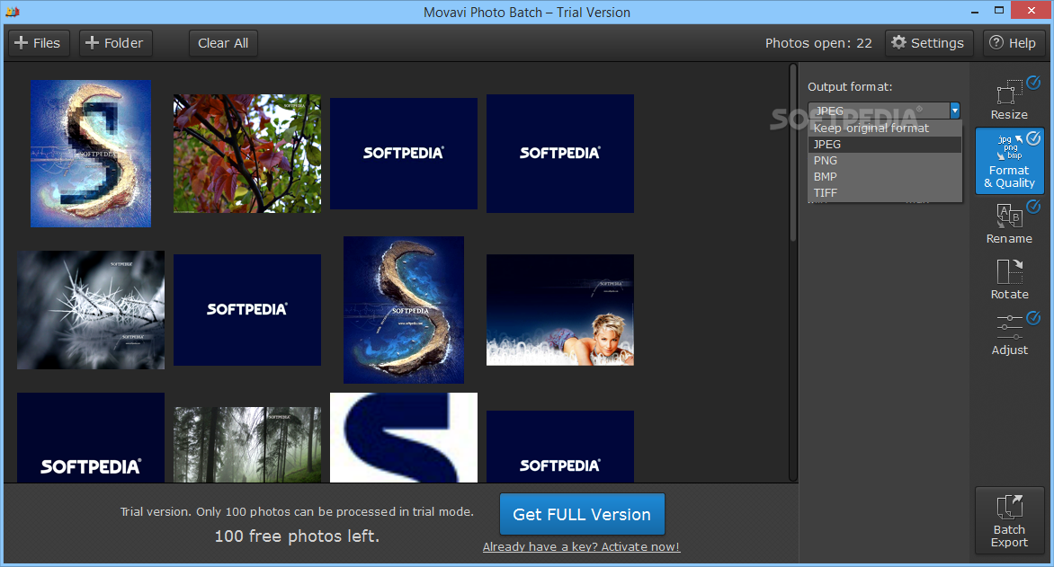Viewport: 1054px width, 567px height.
Task: Select the red autumn leaves thumbnail
Action: (247, 154)
